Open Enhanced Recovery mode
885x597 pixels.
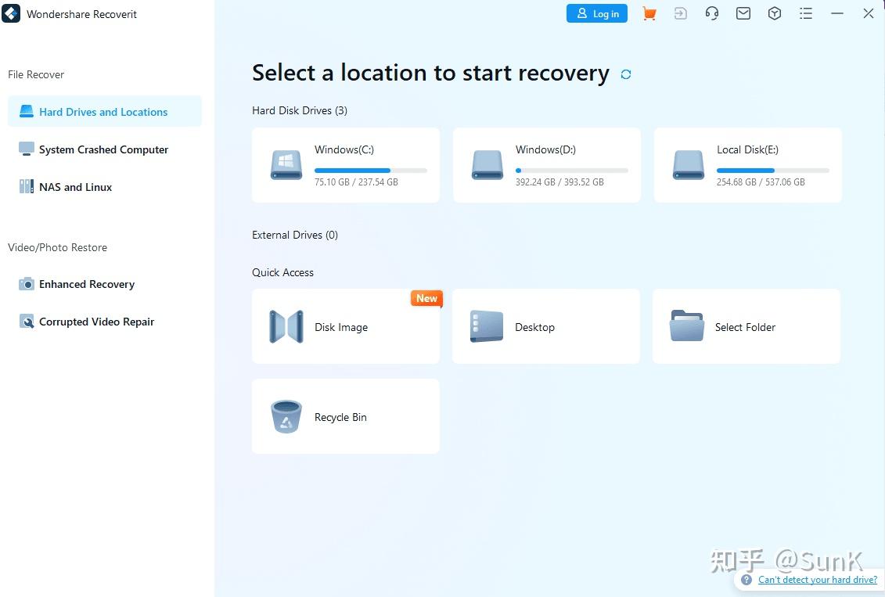coord(104,284)
